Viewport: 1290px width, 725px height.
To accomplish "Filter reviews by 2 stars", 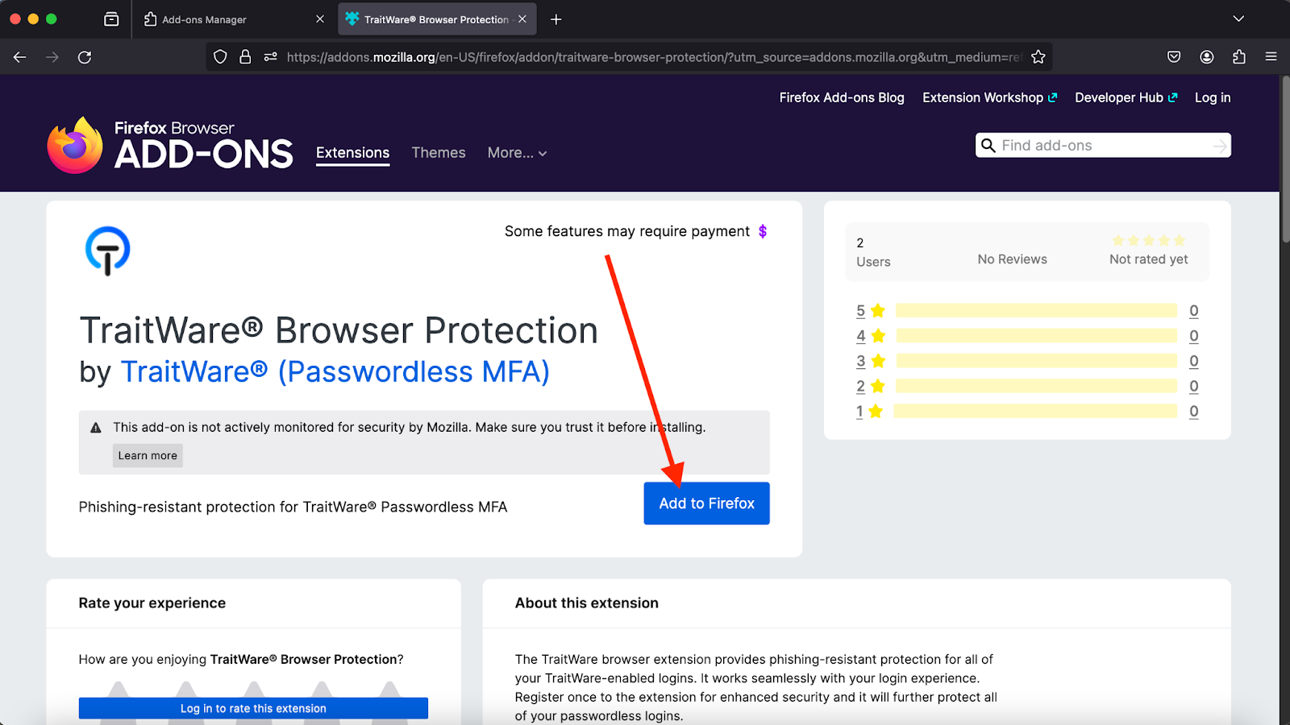I will 871,387.
